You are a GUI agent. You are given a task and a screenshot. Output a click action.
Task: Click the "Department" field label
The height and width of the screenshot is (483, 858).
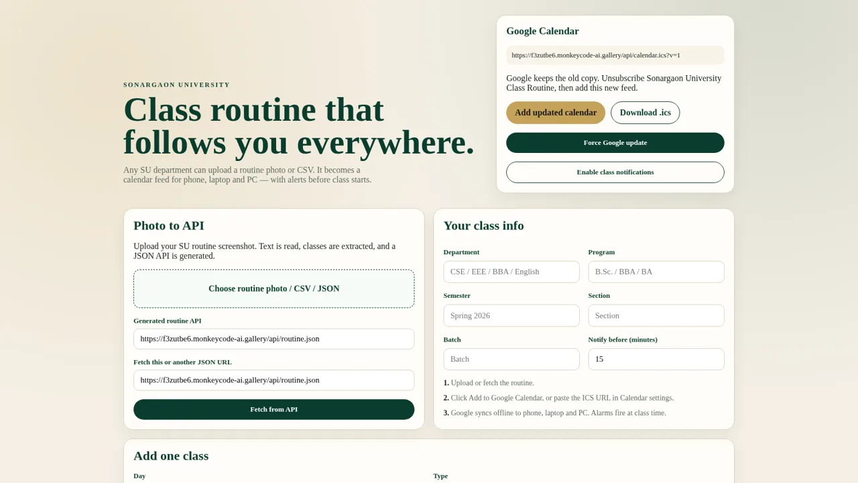coord(461,252)
